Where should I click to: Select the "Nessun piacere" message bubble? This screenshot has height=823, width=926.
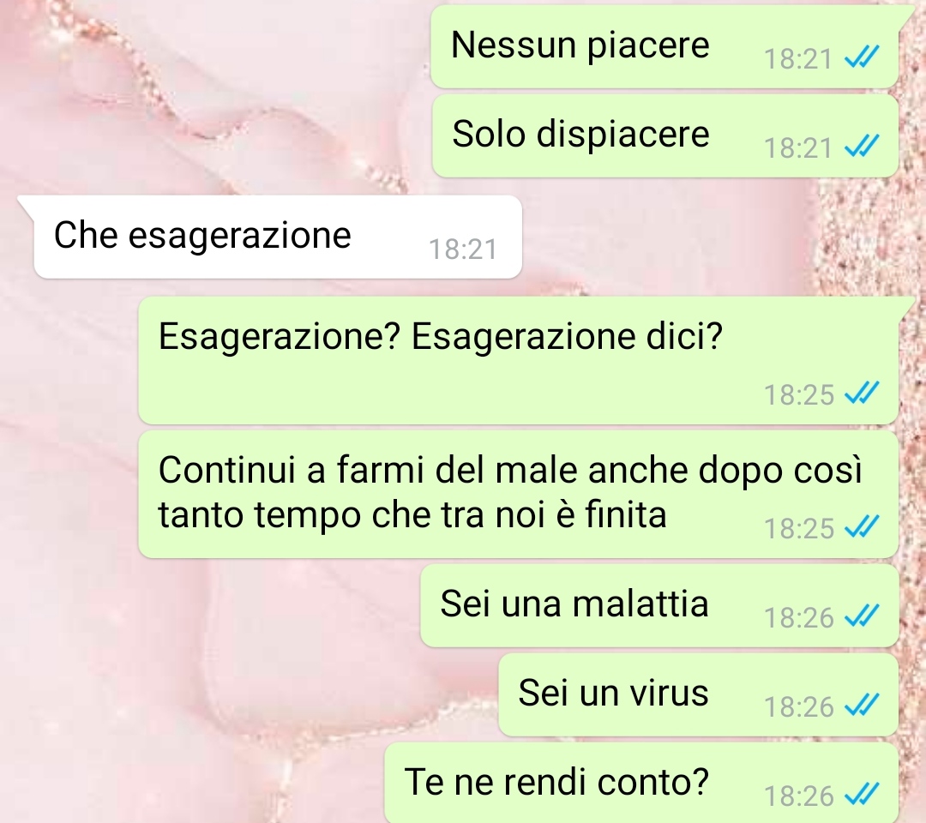point(664,46)
